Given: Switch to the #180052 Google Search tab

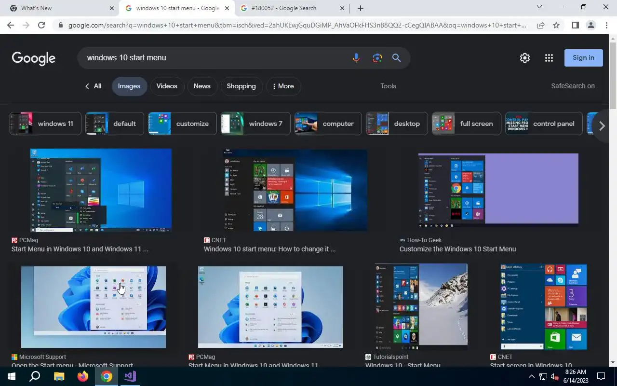Looking at the screenshot, I should pyautogui.click(x=291, y=8).
